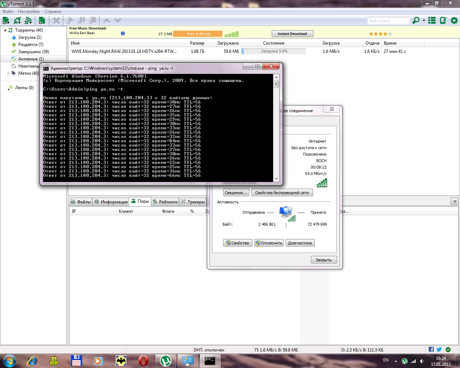Collapse the bottom details pane chevron
The height and width of the screenshot is (368, 460).
[x=455, y=201]
